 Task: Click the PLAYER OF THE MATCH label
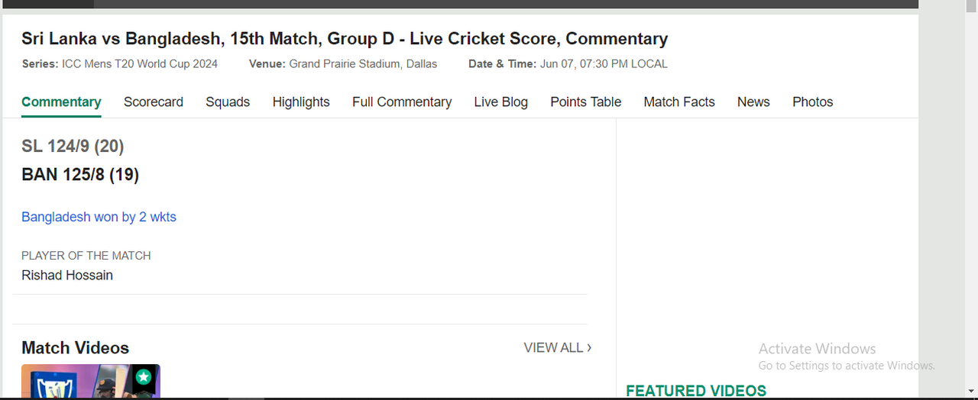(x=86, y=256)
